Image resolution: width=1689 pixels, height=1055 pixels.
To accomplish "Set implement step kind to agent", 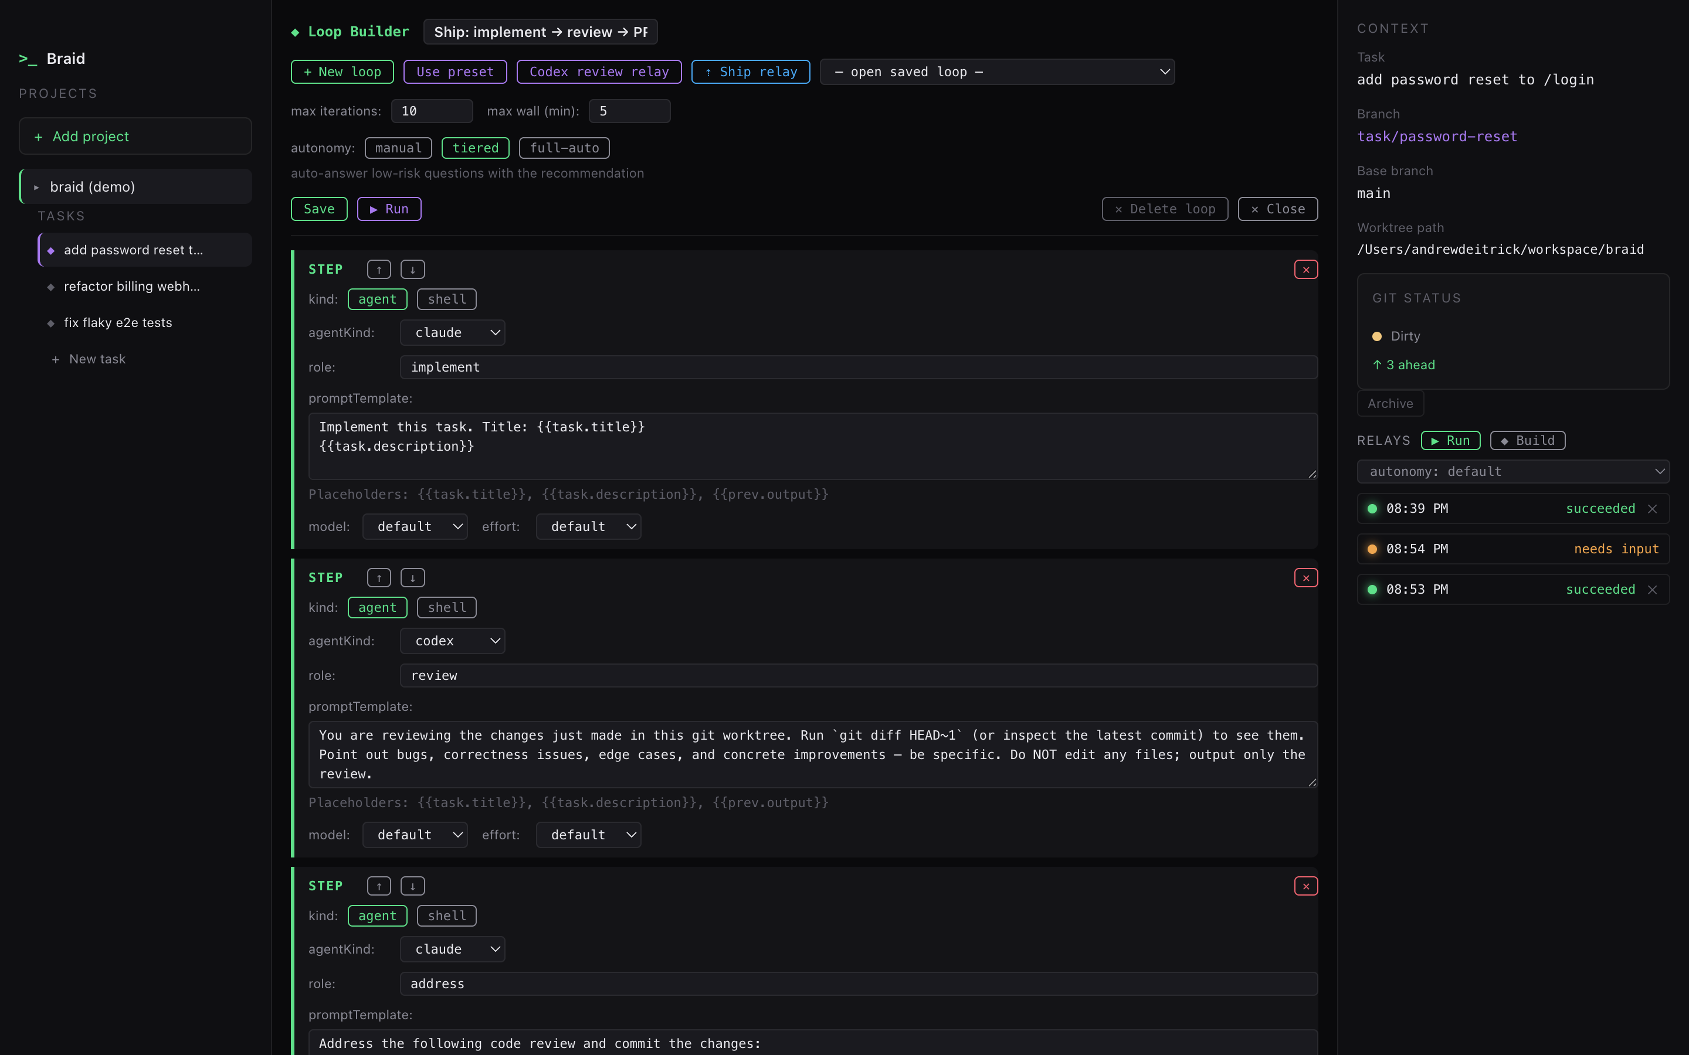I will (x=377, y=300).
